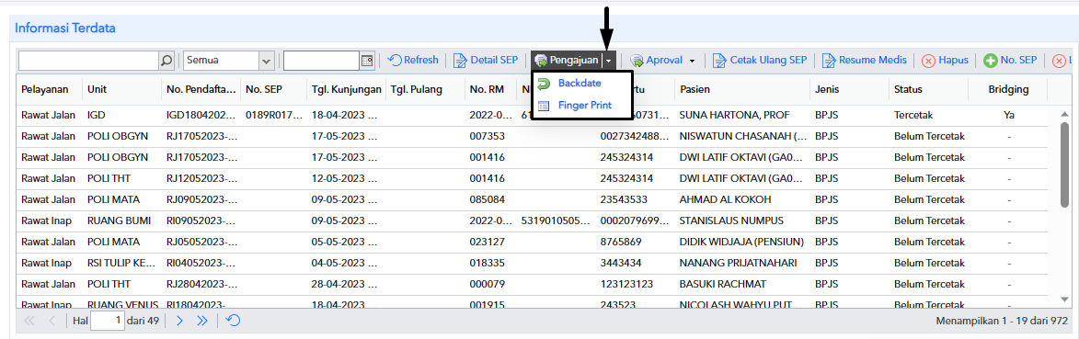This screenshot has width=1079, height=339.
Task: Click RM number 007353
Action: [x=488, y=137]
